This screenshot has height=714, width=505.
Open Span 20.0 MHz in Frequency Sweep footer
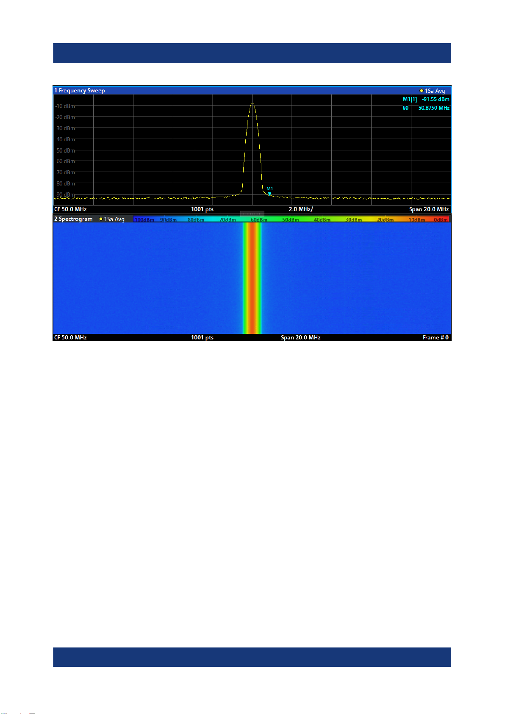coord(429,209)
